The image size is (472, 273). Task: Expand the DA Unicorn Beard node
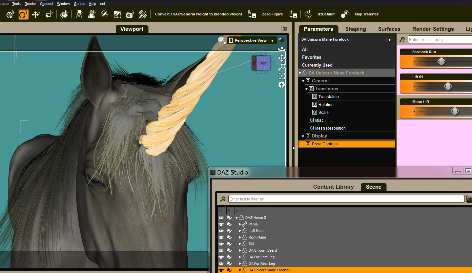240,250
